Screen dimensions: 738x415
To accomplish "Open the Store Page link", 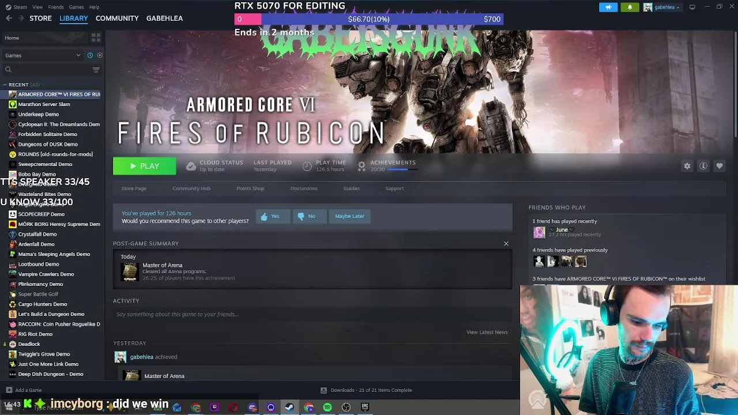I will click(x=134, y=188).
